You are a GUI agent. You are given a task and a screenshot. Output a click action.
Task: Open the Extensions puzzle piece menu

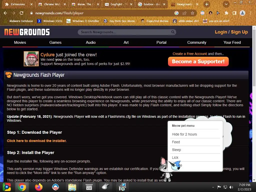point(226,13)
